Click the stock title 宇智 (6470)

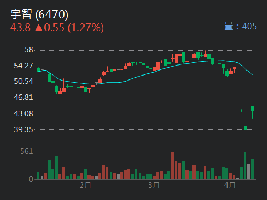39,14
